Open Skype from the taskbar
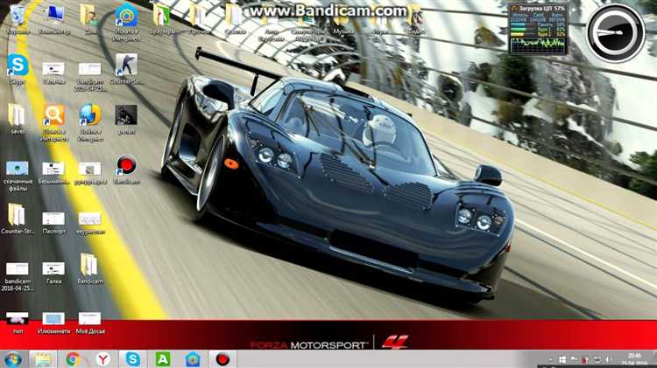This screenshot has width=657, height=368. coord(133,359)
